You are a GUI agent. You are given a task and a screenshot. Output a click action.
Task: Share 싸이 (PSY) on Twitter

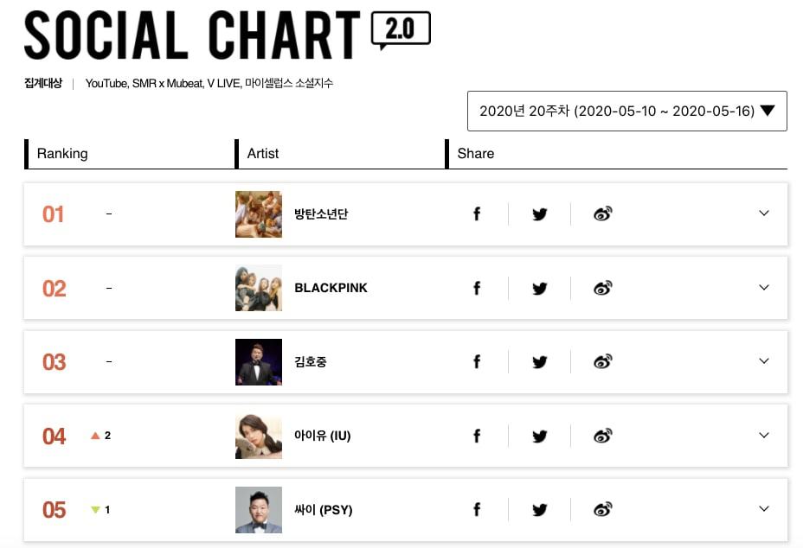[x=540, y=510]
